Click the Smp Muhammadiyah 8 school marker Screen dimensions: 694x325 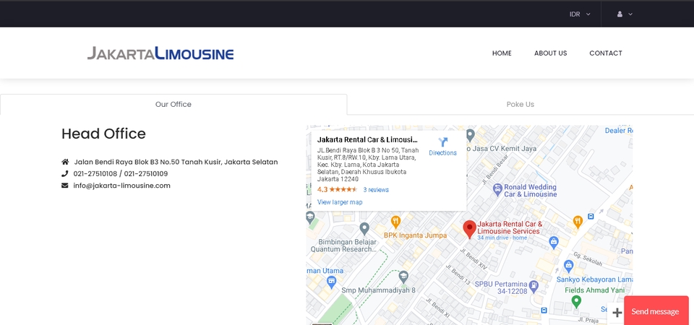403,277
